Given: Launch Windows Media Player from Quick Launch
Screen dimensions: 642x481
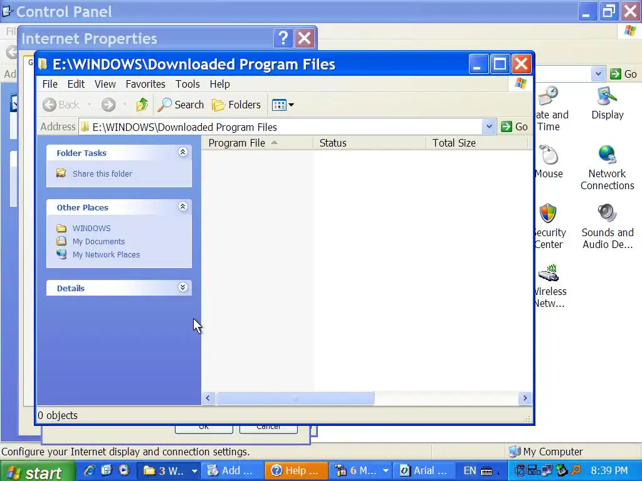Looking at the screenshot, I should (x=124, y=470).
